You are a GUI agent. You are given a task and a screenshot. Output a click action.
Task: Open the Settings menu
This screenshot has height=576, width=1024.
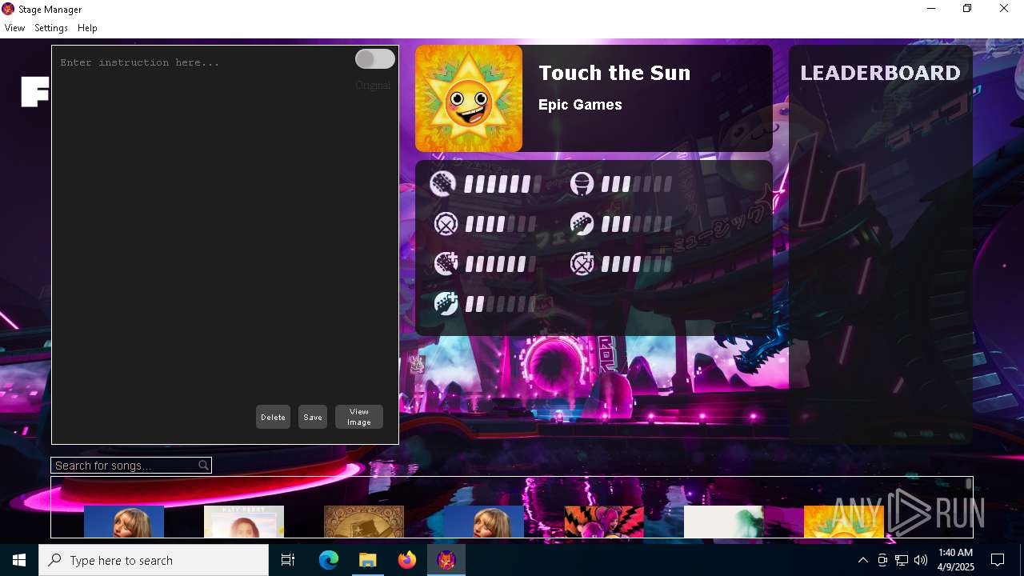tap(51, 28)
